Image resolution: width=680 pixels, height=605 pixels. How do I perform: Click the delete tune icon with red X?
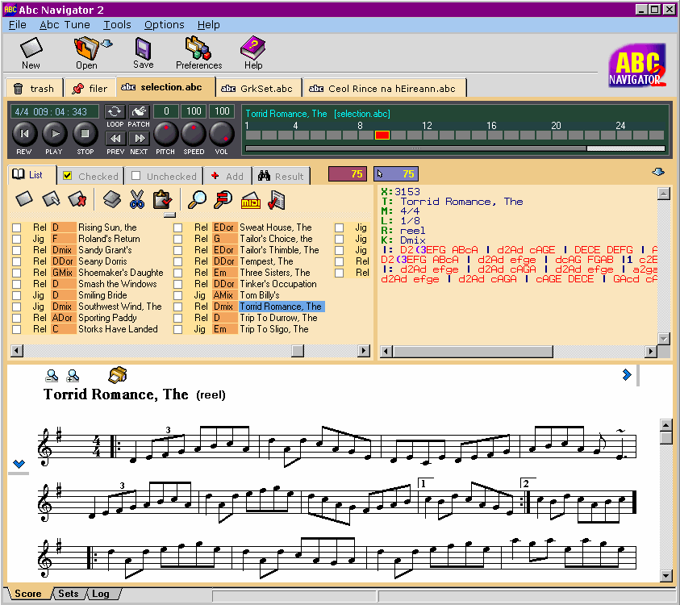coord(77,199)
